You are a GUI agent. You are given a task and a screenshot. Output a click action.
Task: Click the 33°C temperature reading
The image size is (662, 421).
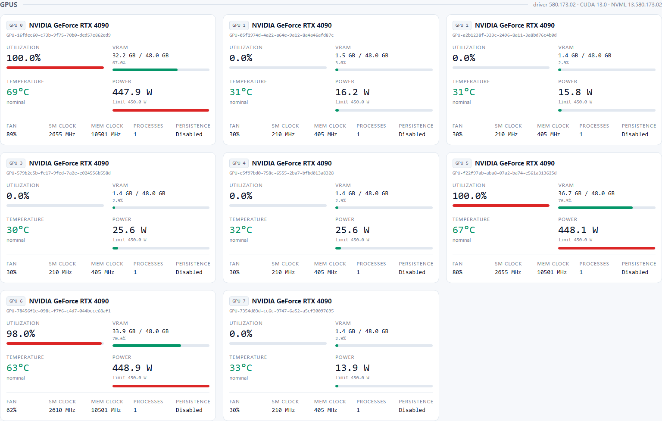click(241, 368)
